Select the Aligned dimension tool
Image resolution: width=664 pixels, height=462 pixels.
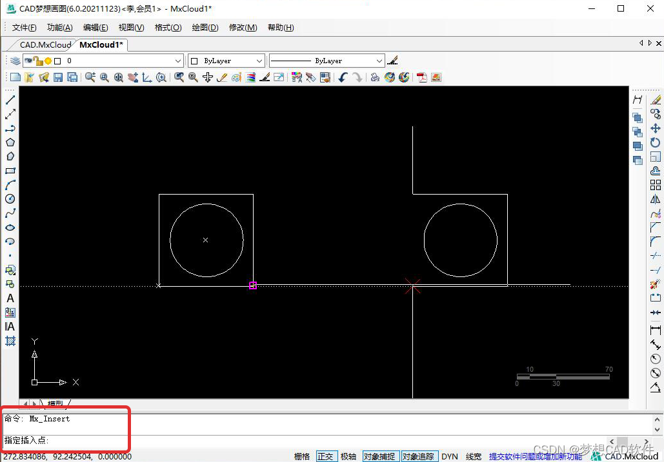click(656, 345)
